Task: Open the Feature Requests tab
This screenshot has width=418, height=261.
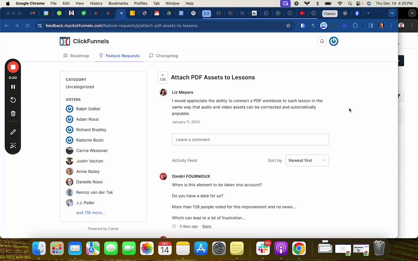Action: (x=119, y=56)
